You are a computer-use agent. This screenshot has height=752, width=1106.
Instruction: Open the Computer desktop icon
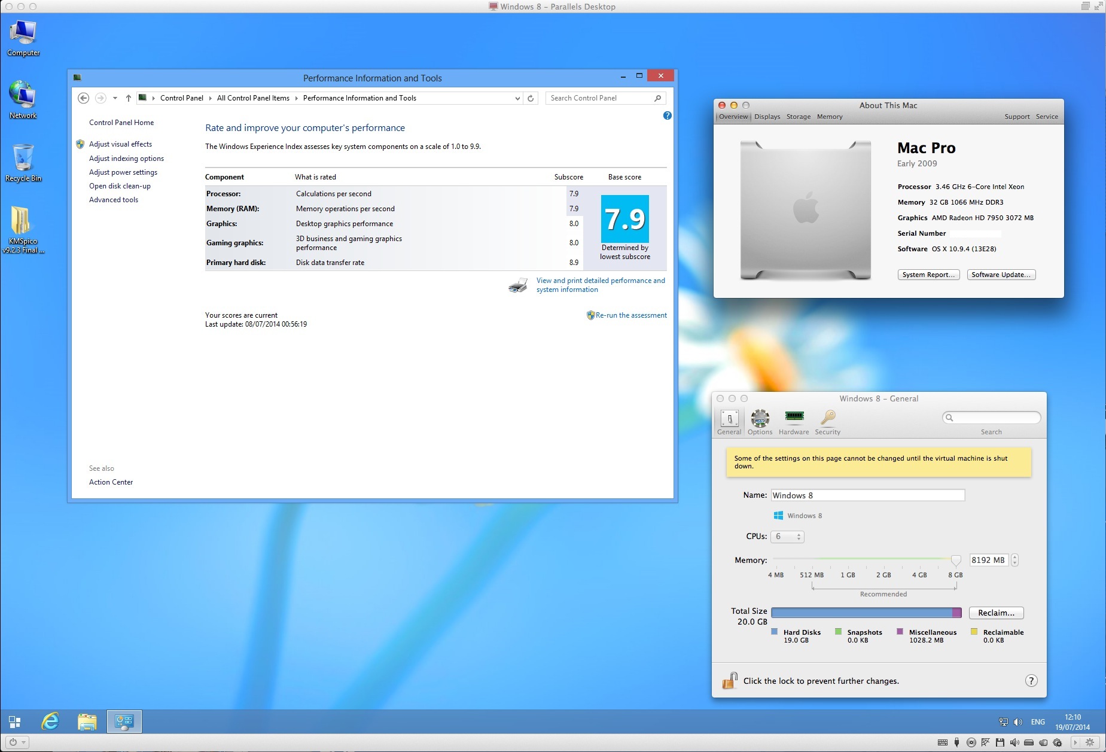coord(23,38)
